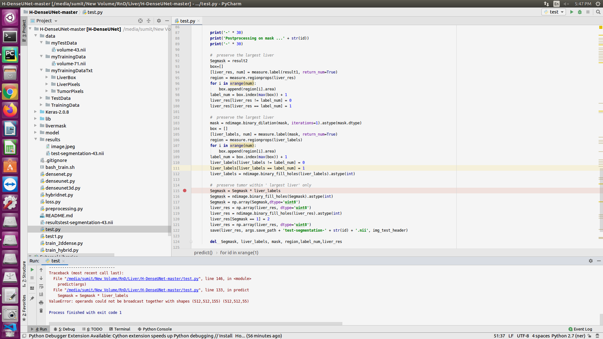Screen dimensions: 603x339
Task: Click the Debug bug icon in top toolbar
Action: (580, 12)
